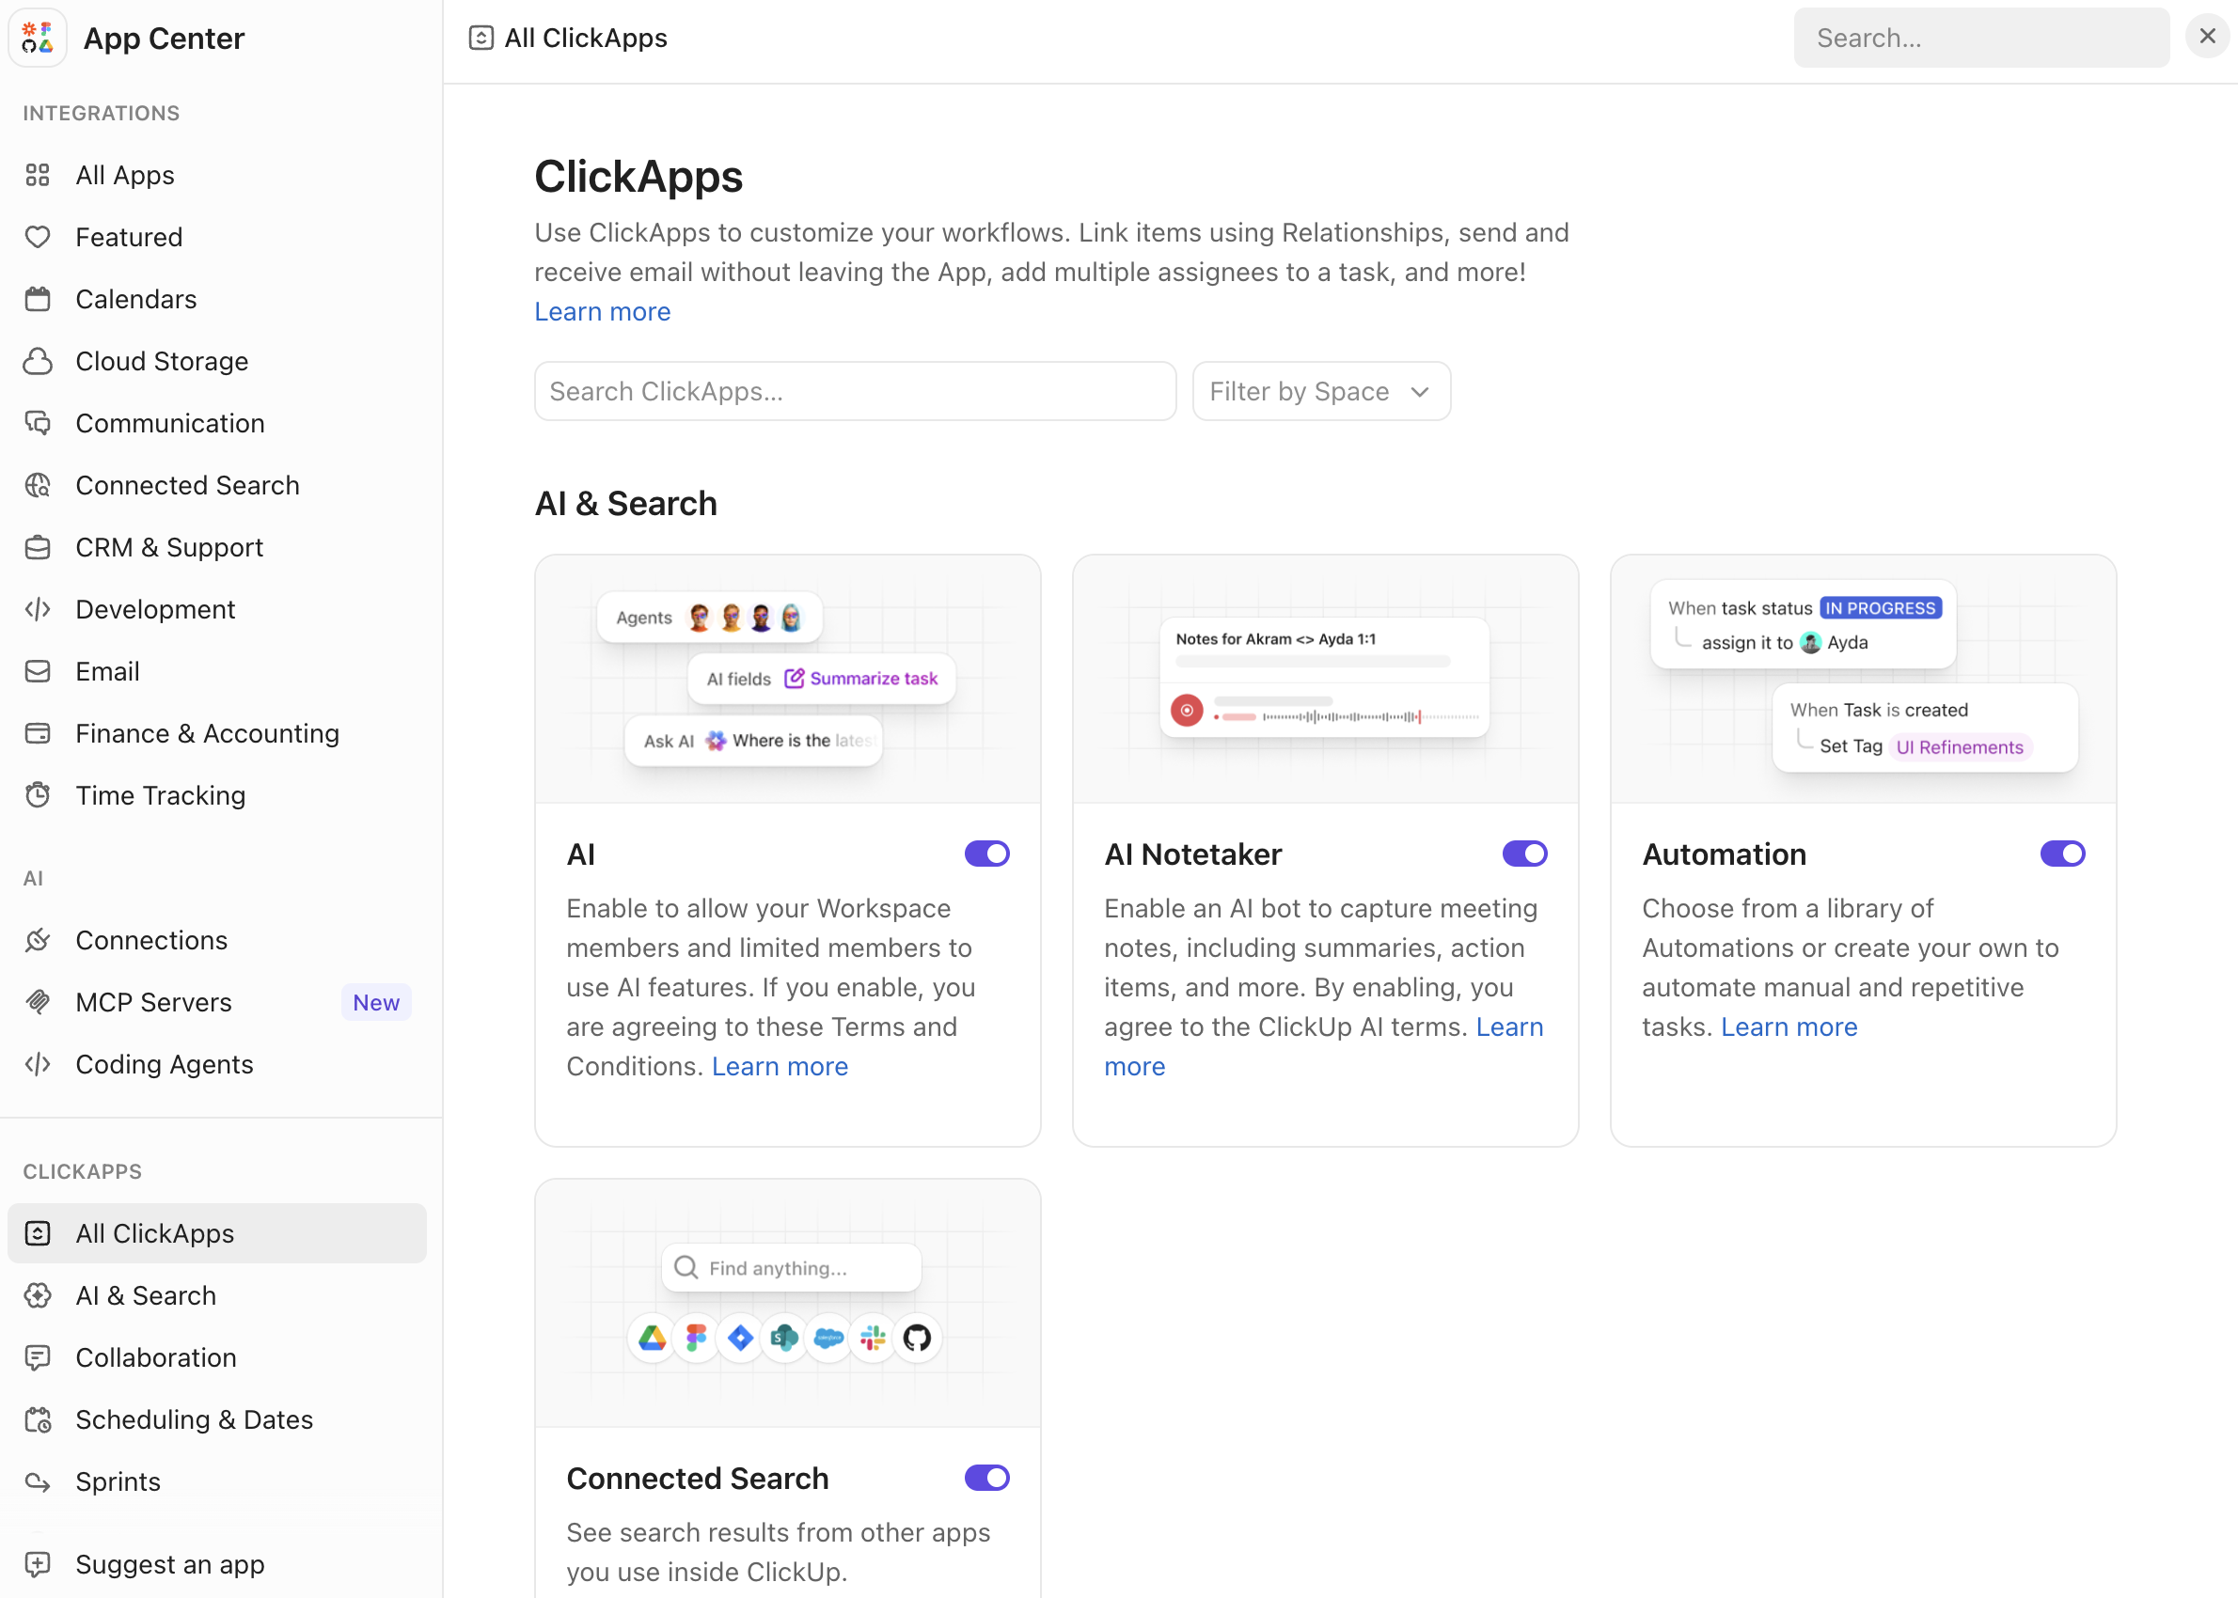
Task: Open All Apps grid icon
Action: coord(38,175)
